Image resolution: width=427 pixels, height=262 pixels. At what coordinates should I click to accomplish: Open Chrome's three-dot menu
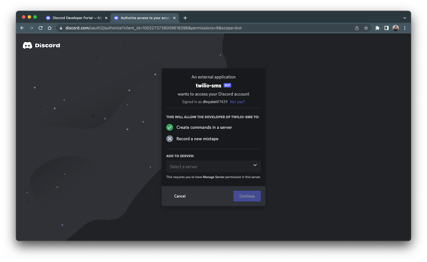coord(405,28)
